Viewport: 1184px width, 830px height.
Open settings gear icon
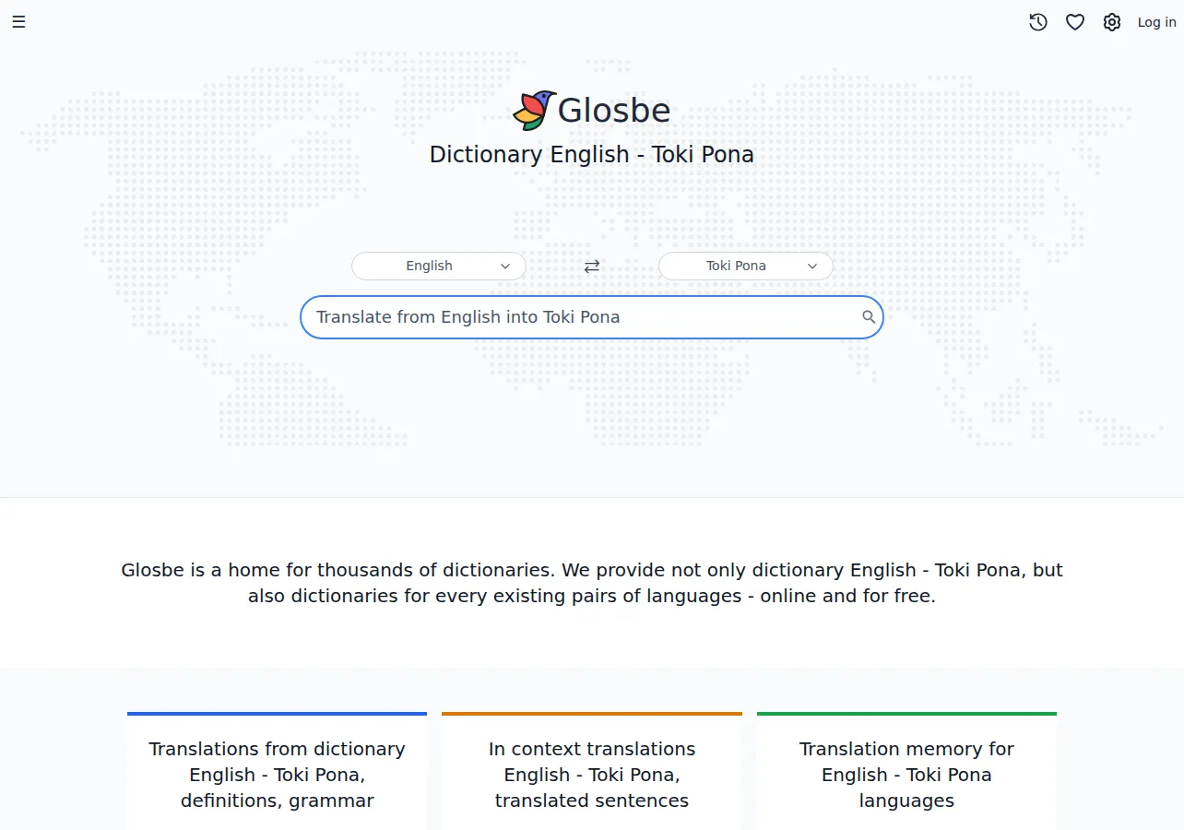pyautogui.click(x=1112, y=22)
